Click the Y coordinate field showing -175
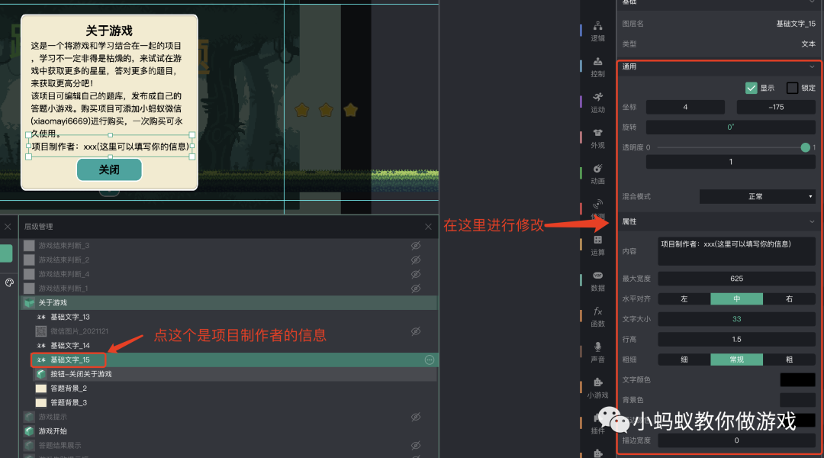The image size is (824, 458). (x=776, y=108)
